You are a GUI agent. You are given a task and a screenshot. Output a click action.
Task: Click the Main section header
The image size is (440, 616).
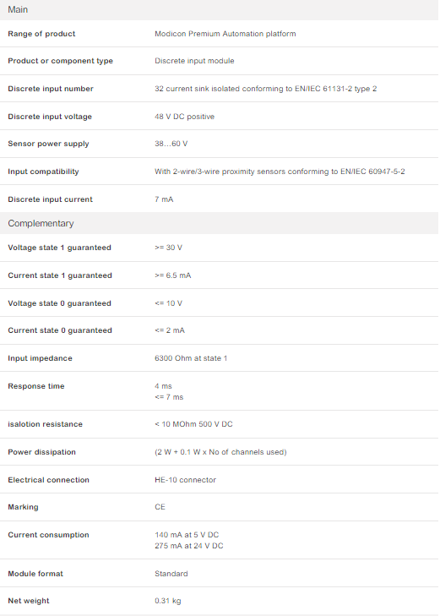point(219,10)
